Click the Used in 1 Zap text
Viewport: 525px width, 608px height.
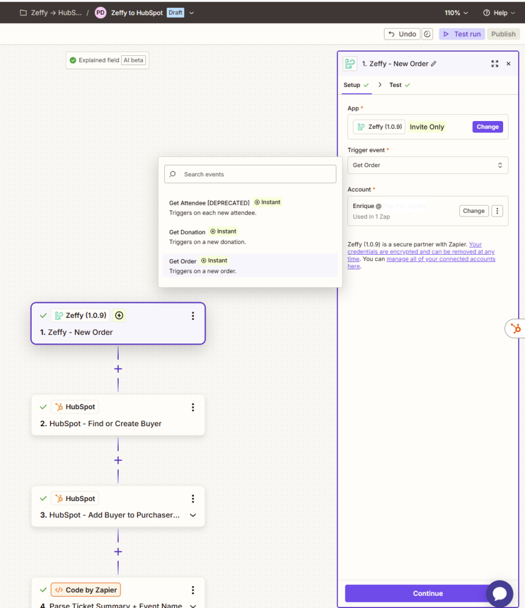[x=371, y=217]
